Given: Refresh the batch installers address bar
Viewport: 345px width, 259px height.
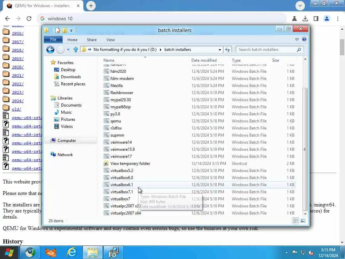Looking at the screenshot, I should point(227,50).
